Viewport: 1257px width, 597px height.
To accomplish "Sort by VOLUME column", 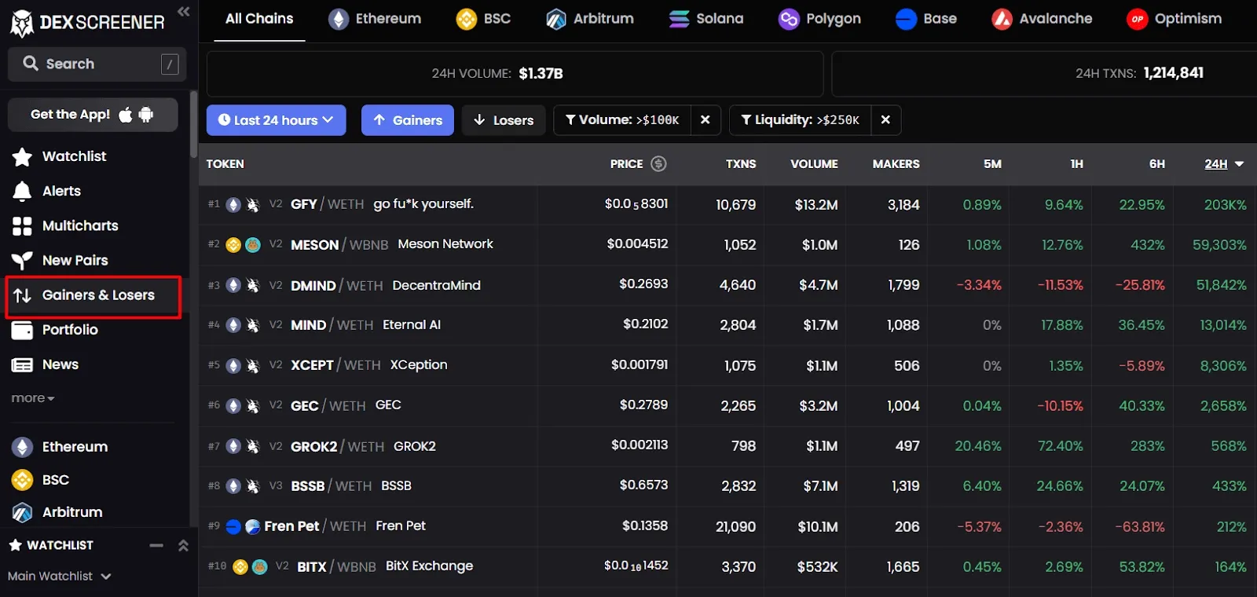I will click(814, 164).
